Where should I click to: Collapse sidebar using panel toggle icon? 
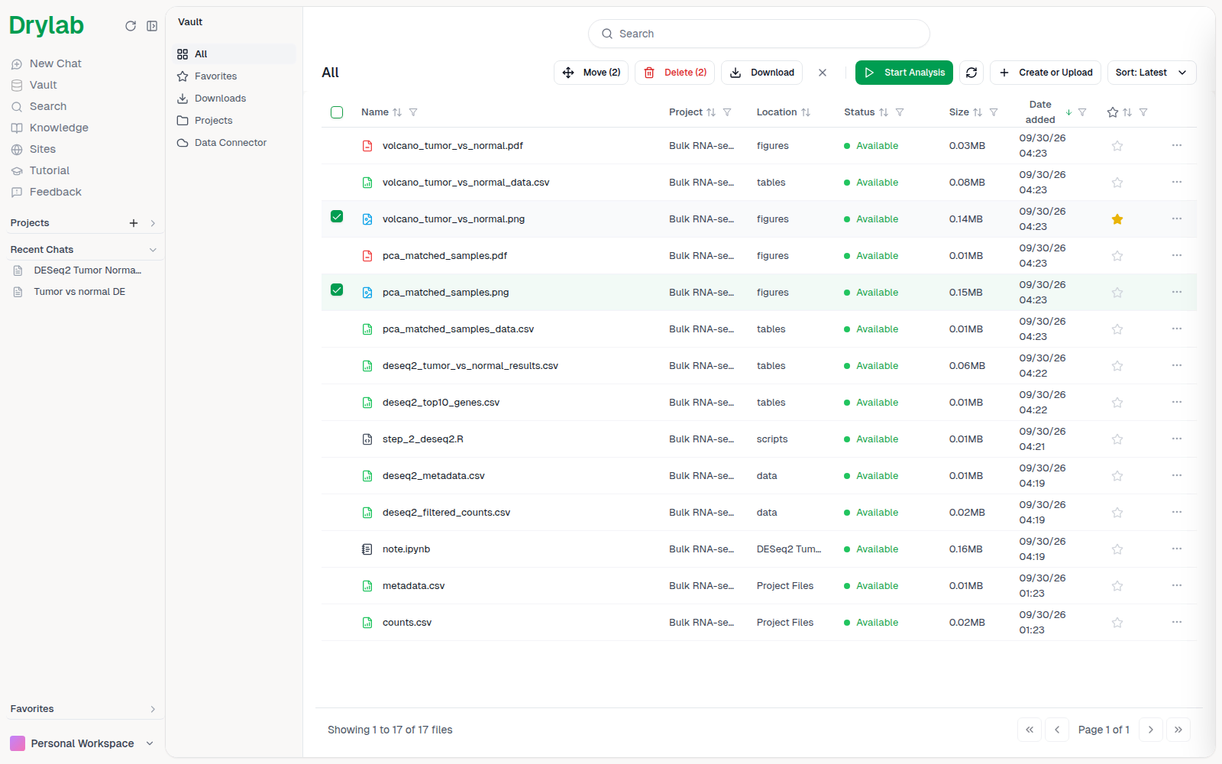pyautogui.click(x=152, y=26)
